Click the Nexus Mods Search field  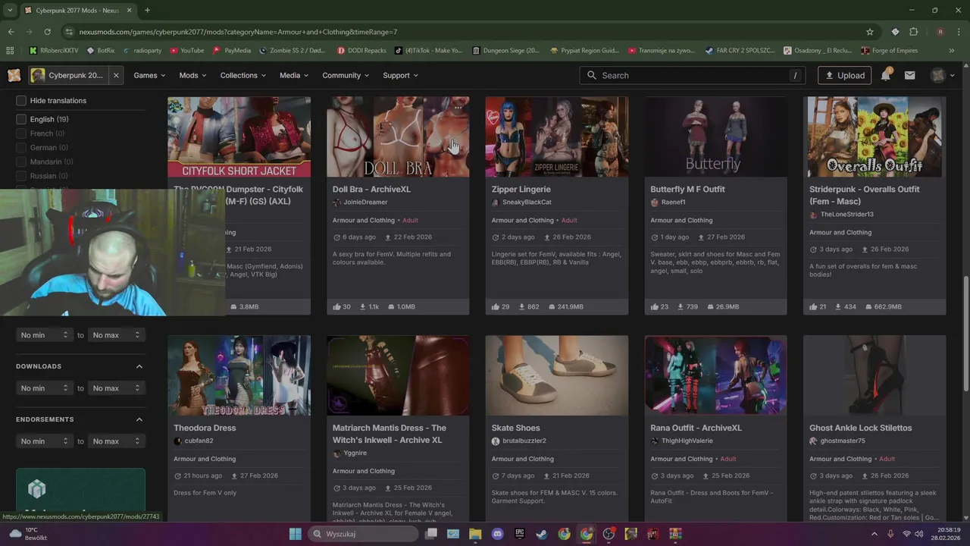click(x=693, y=75)
